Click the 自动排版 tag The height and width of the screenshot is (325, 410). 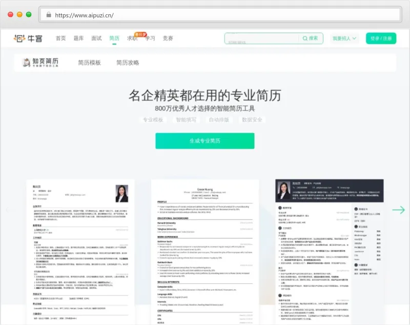coord(219,120)
